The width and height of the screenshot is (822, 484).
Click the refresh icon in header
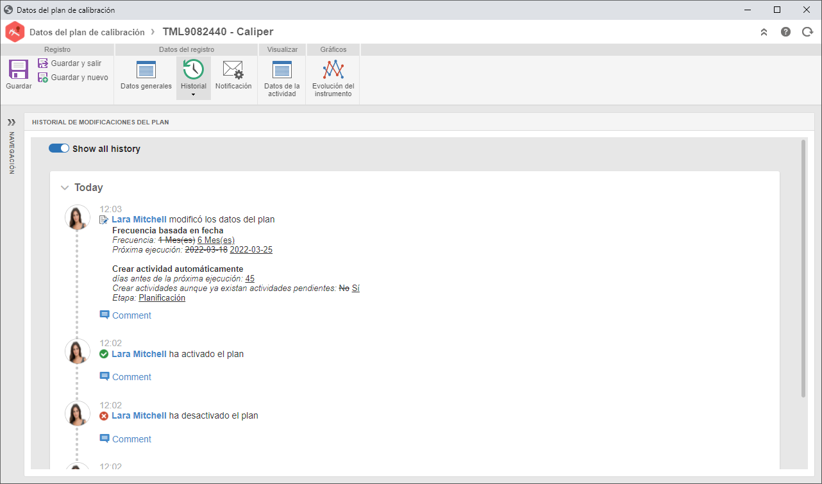pos(807,32)
